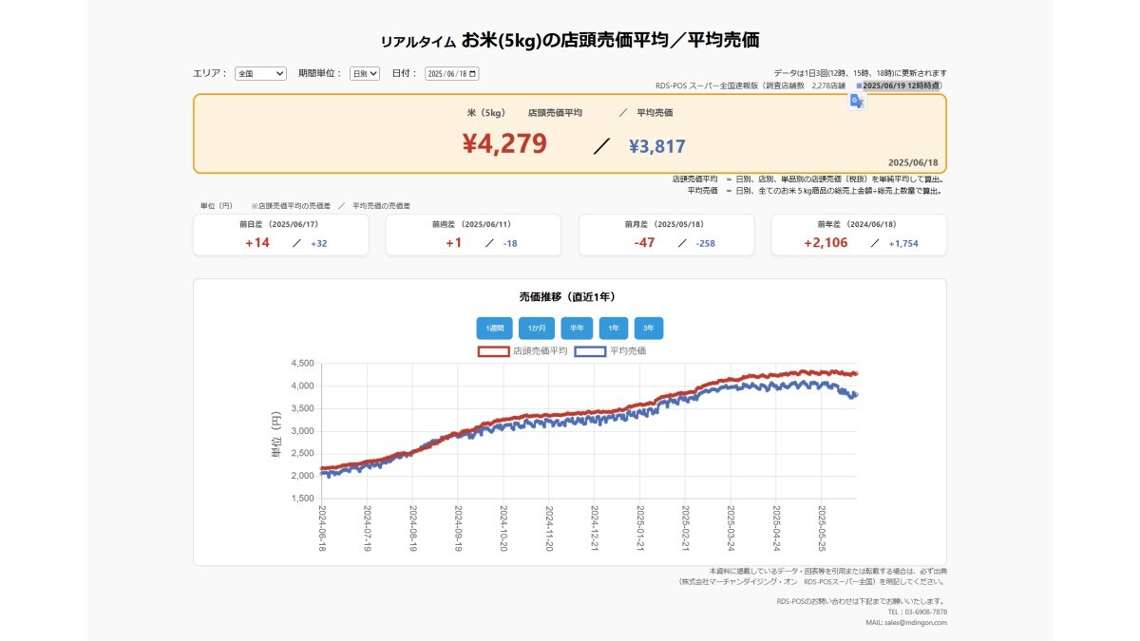Select the 1週間 chart range button
The width and height of the screenshot is (1140, 641).
(494, 328)
